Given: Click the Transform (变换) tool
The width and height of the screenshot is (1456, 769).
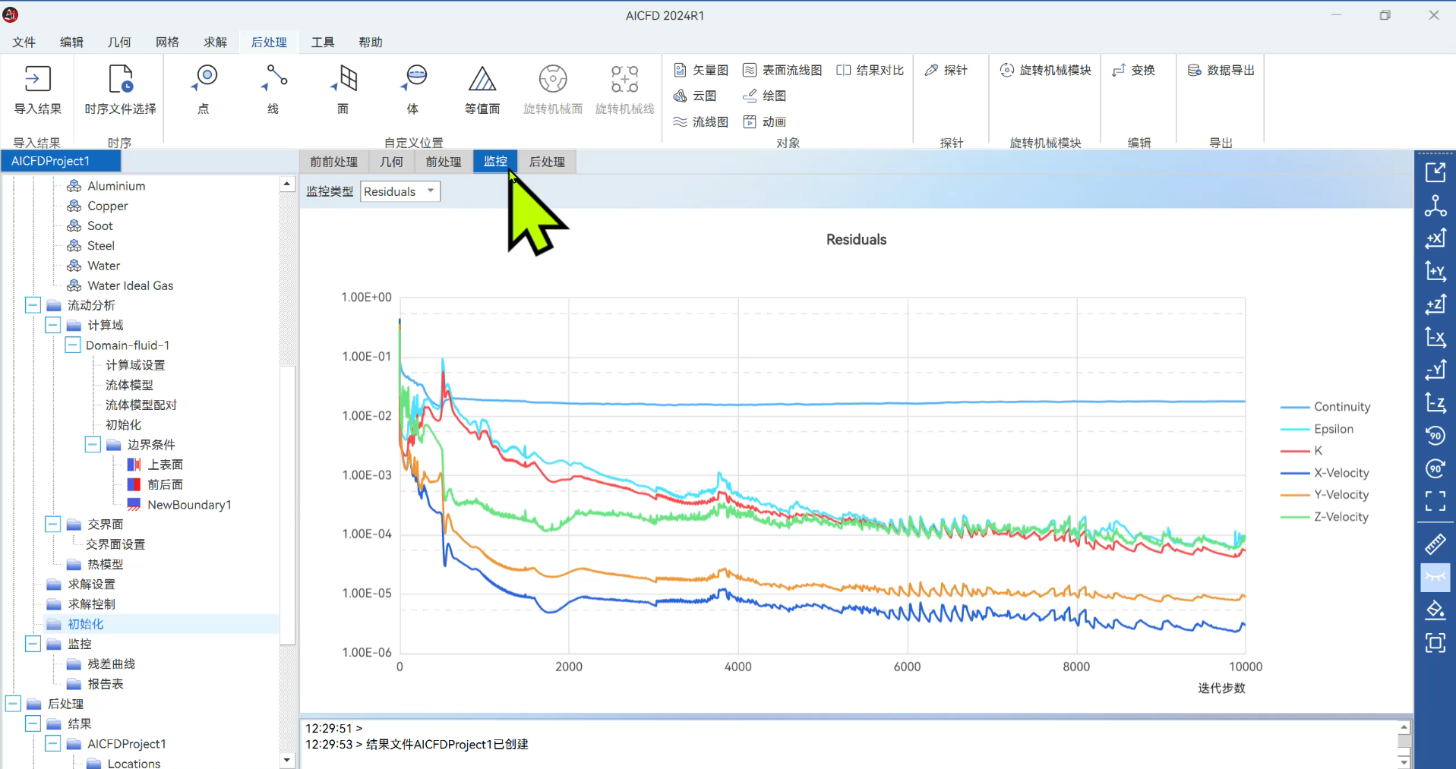Looking at the screenshot, I should tap(1133, 70).
